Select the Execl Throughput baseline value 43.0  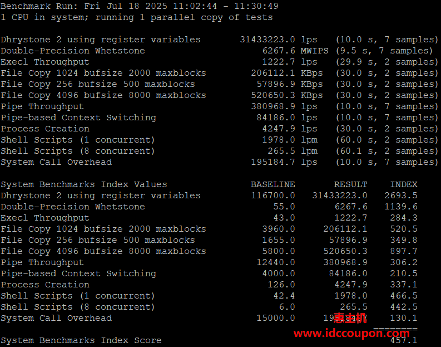[x=284, y=218]
